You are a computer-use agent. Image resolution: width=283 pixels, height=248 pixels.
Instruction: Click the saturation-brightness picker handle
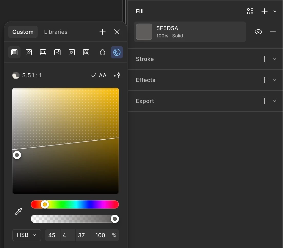click(x=17, y=155)
